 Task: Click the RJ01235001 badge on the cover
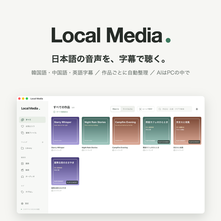coord(194,142)
